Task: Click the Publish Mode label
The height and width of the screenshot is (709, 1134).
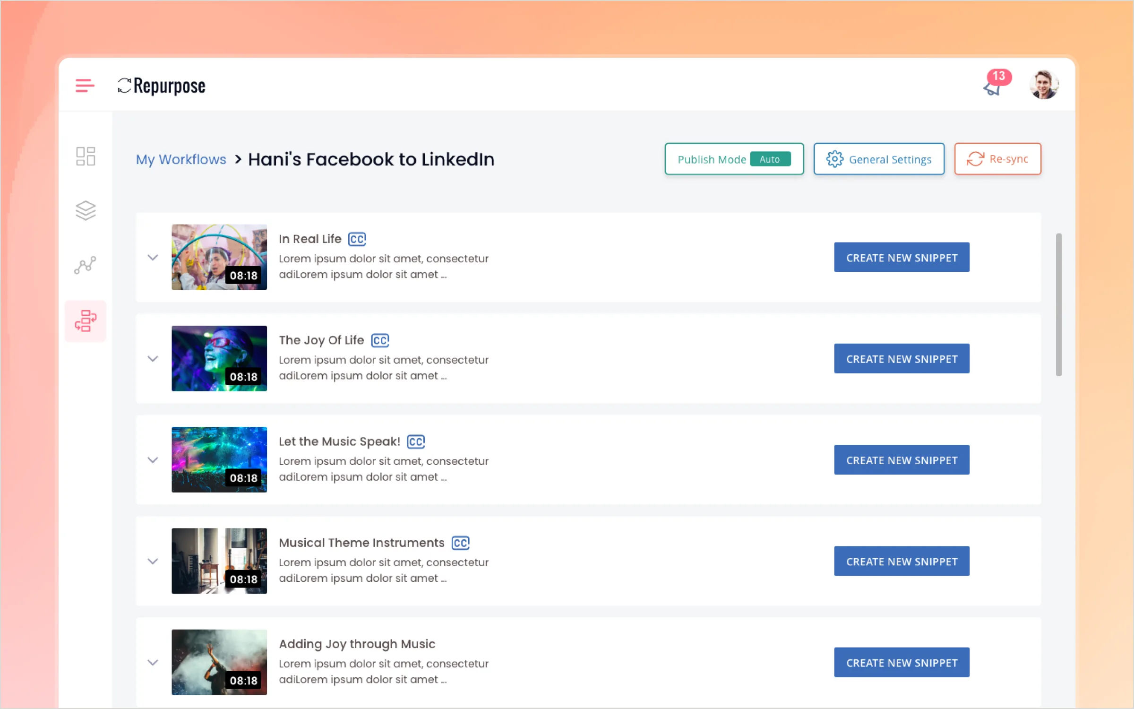Action: 712,160
